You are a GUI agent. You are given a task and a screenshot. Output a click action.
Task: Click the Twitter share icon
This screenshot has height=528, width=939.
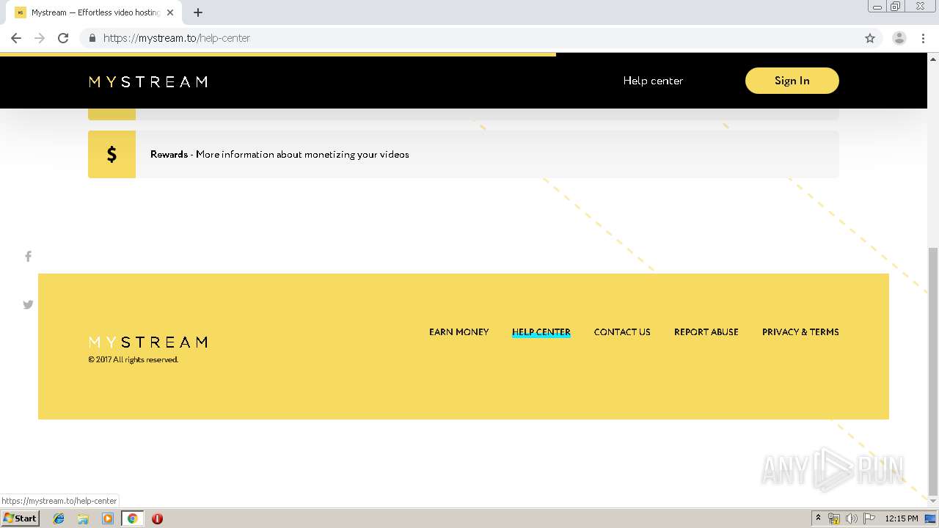pos(28,304)
